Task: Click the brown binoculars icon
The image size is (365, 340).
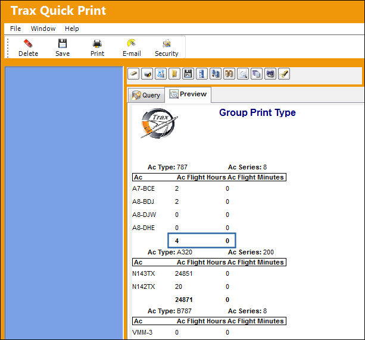Action: tap(229, 74)
